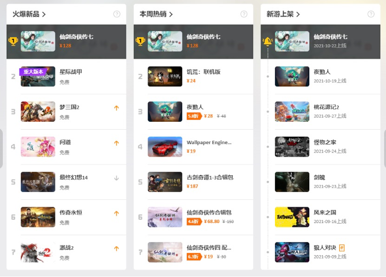Expand the 火爆新品 list via its chevron
386x277 pixels.
[44, 14]
